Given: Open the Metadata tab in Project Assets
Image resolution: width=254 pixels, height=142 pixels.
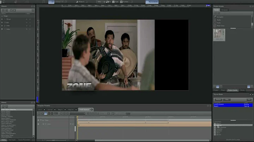Looking at the screenshot, I should point(224,10).
